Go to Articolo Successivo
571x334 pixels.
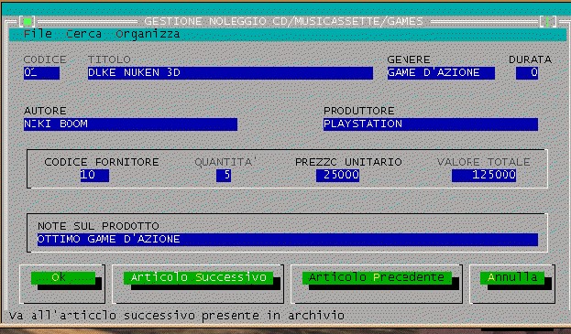(x=198, y=278)
